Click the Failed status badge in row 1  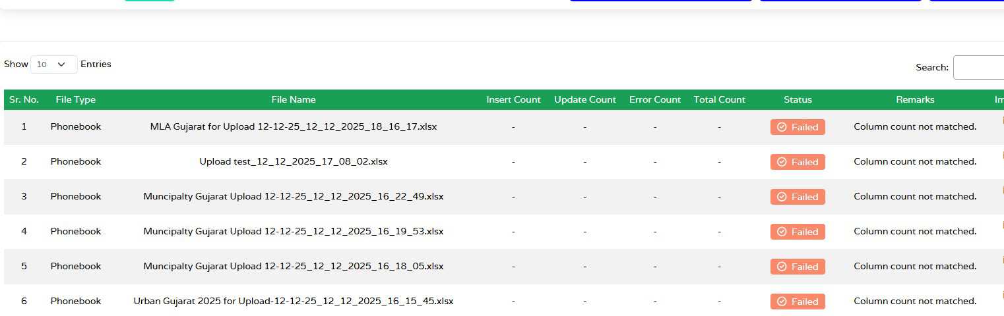(x=798, y=127)
